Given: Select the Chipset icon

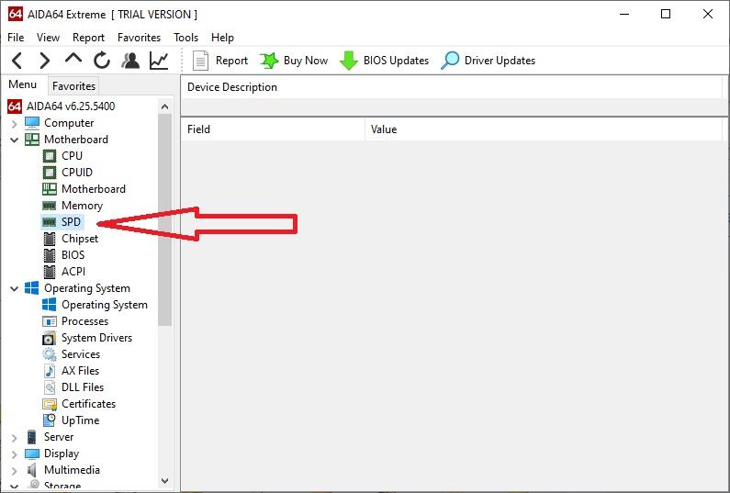Looking at the screenshot, I should click(x=50, y=239).
